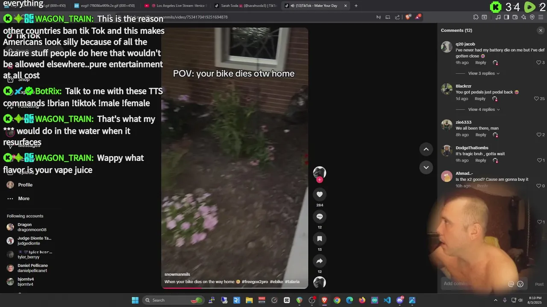The height and width of the screenshot is (307, 547).
Task: Open a new browser tab
Action: coord(356,6)
